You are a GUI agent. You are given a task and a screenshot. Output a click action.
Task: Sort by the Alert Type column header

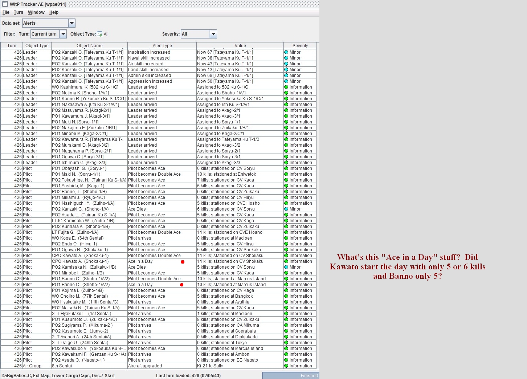click(x=162, y=46)
